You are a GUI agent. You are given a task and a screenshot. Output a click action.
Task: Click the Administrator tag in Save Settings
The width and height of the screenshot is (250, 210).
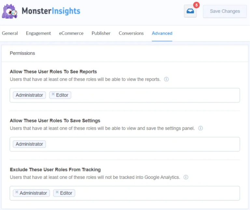pos(29,144)
